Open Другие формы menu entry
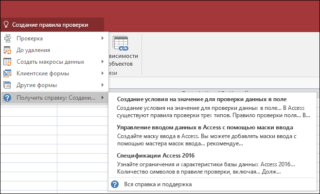Image resolution: width=320 pixels, height=194 pixels. point(54,85)
